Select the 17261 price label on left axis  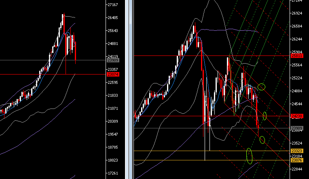(x=112, y=173)
